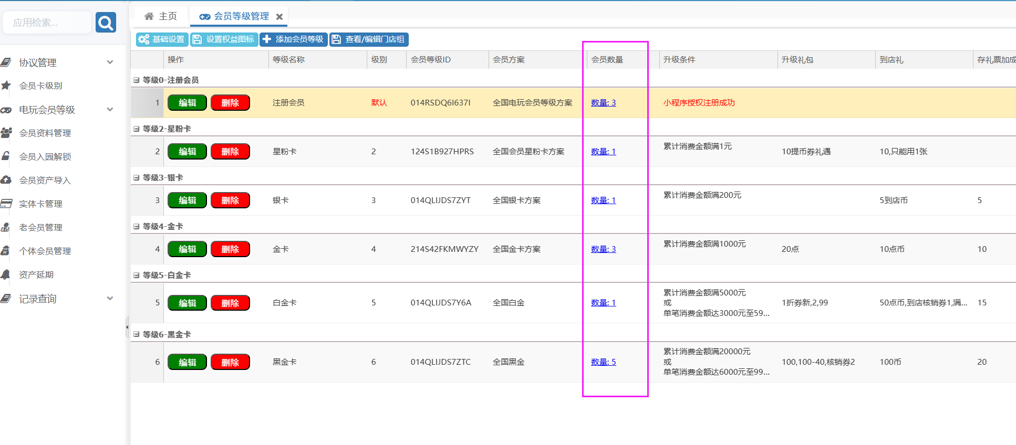Image resolution: width=1016 pixels, height=445 pixels.
Task: Open 会员资料管理 in the sidebar
Action: 45,133
